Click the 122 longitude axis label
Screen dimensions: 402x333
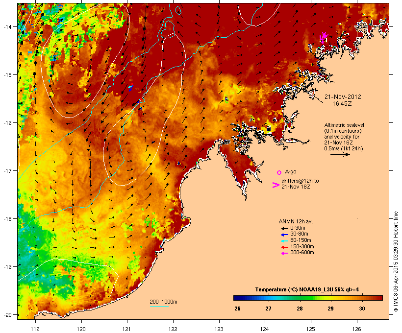173,329
